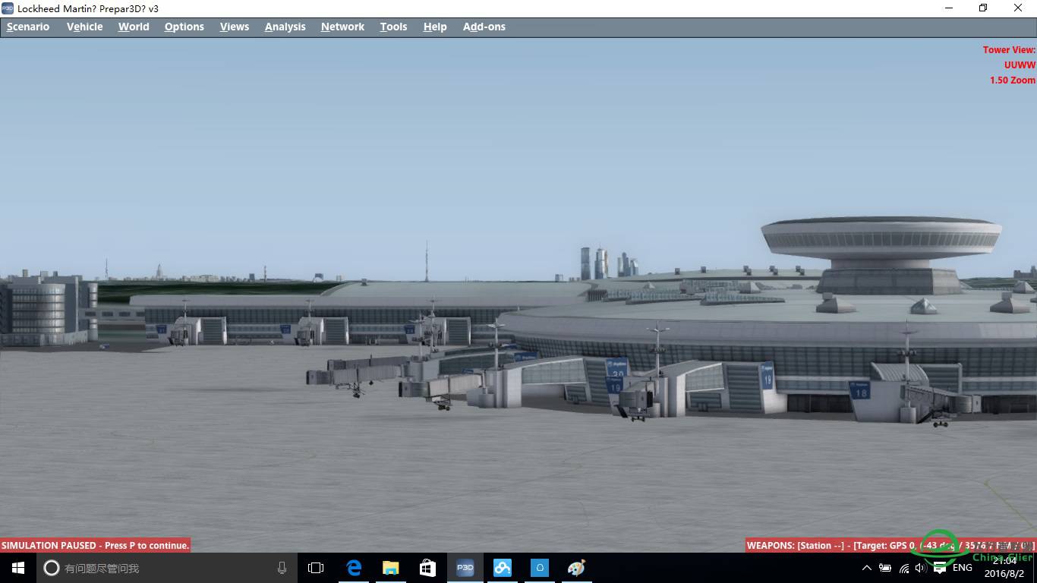Open the Tools menu
1037x583 pixels.
(393, 27)
